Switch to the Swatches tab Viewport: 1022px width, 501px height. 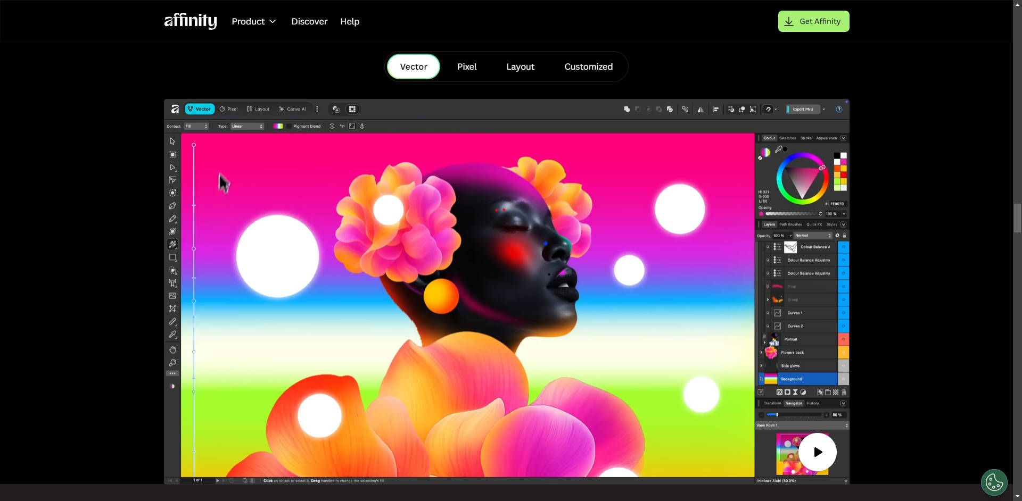pyautogui.click(x=787, y=138)
